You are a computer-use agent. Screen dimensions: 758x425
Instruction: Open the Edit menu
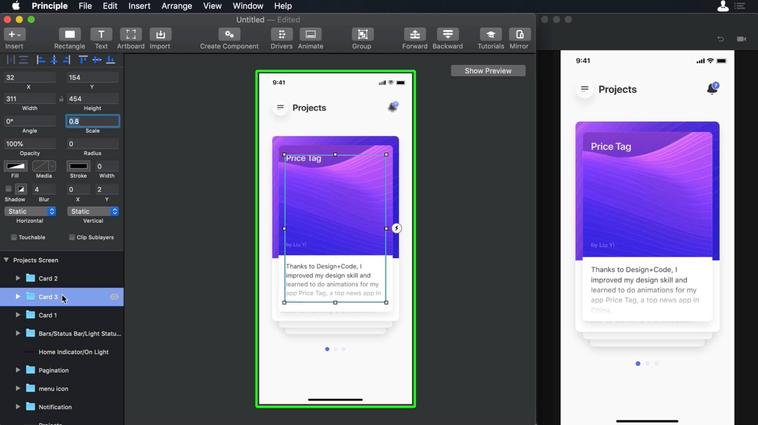coord(110,6)
